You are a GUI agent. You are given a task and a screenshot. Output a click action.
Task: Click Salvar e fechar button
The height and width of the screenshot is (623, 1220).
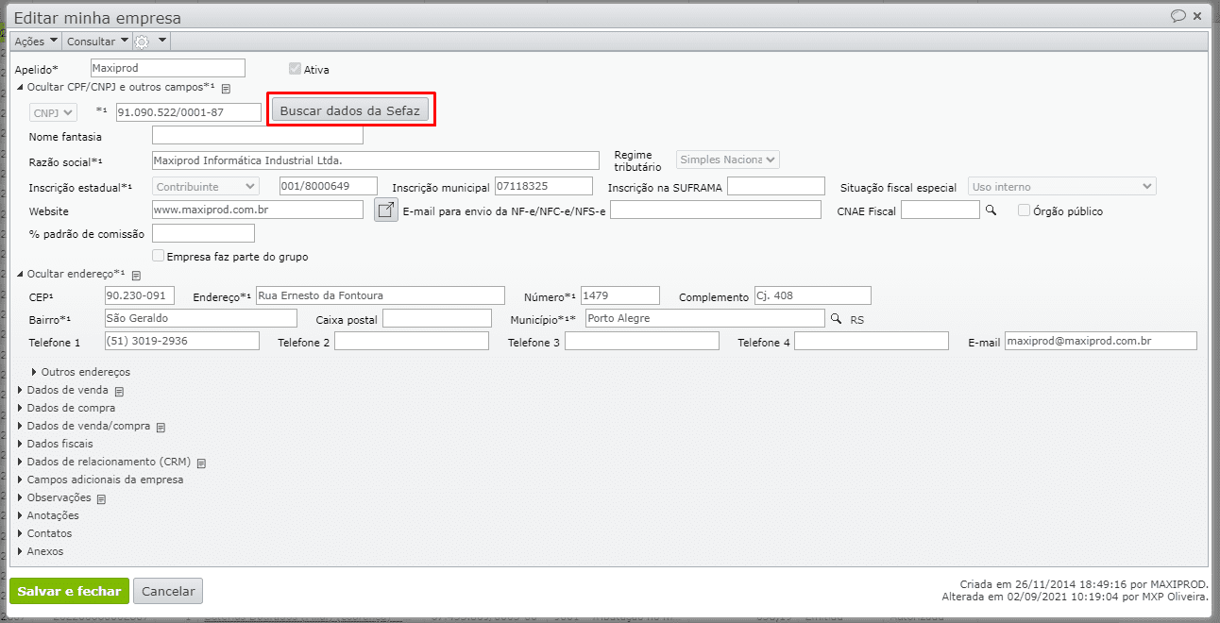(70, 591)
